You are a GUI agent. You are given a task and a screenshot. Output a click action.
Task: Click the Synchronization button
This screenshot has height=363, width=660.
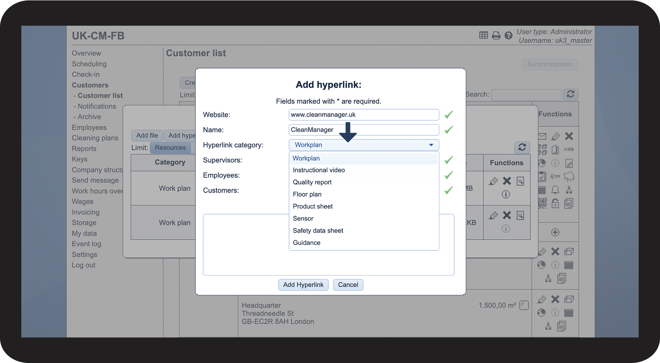550,64
